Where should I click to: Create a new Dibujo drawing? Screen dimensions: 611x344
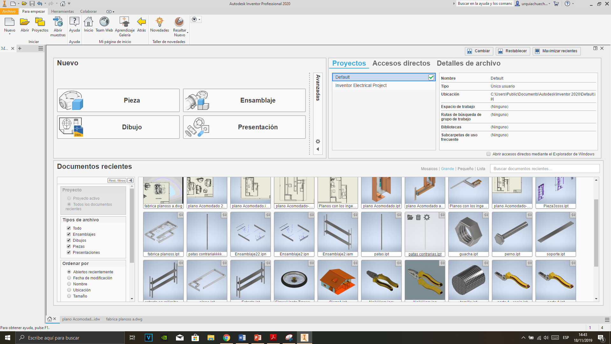[x=118, y=127]
